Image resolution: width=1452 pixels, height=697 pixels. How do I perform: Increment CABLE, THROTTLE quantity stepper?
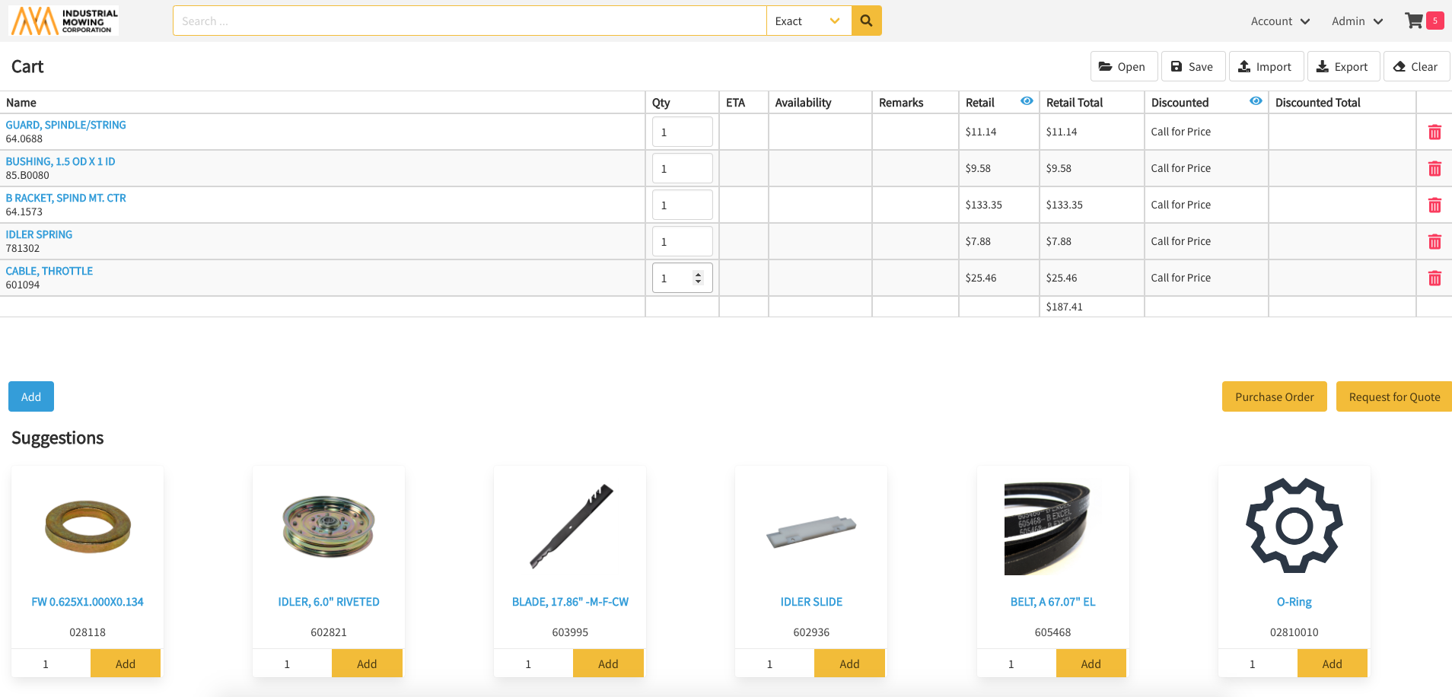pyautogui.click(x=698, y=275)
